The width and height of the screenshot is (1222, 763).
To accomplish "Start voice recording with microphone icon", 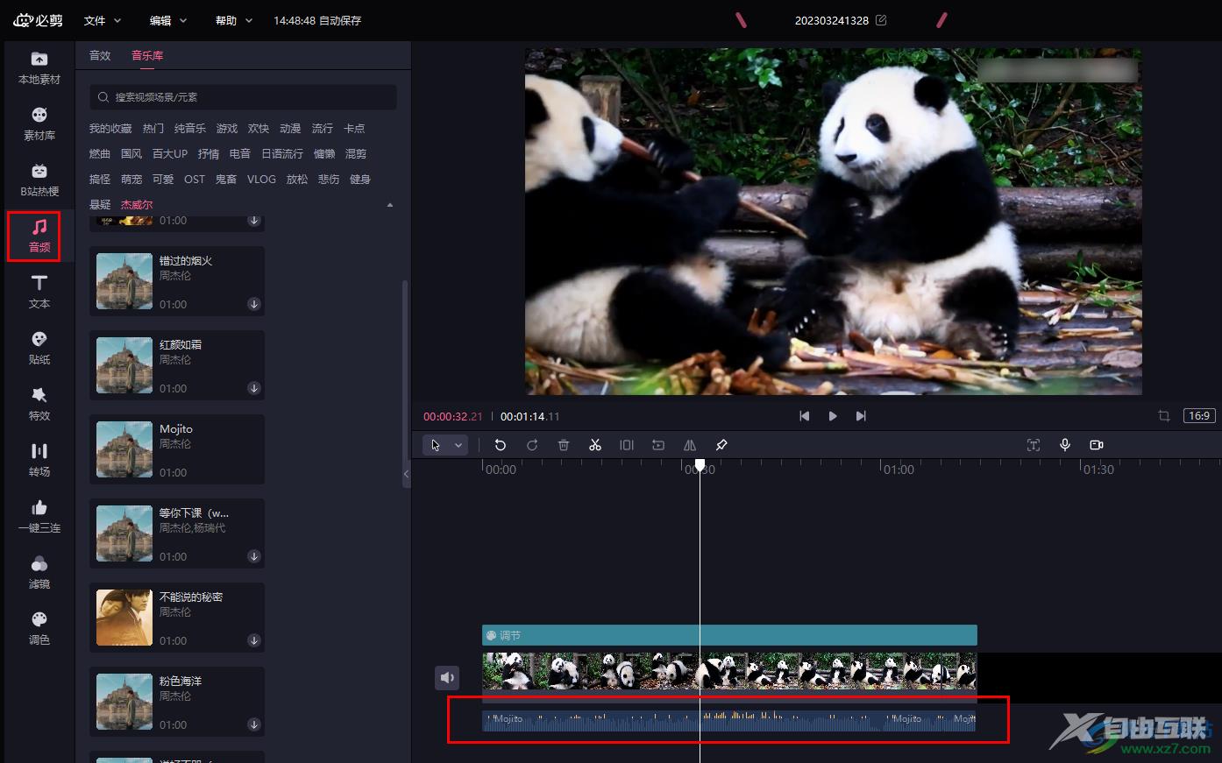I will coord(1065,445).
